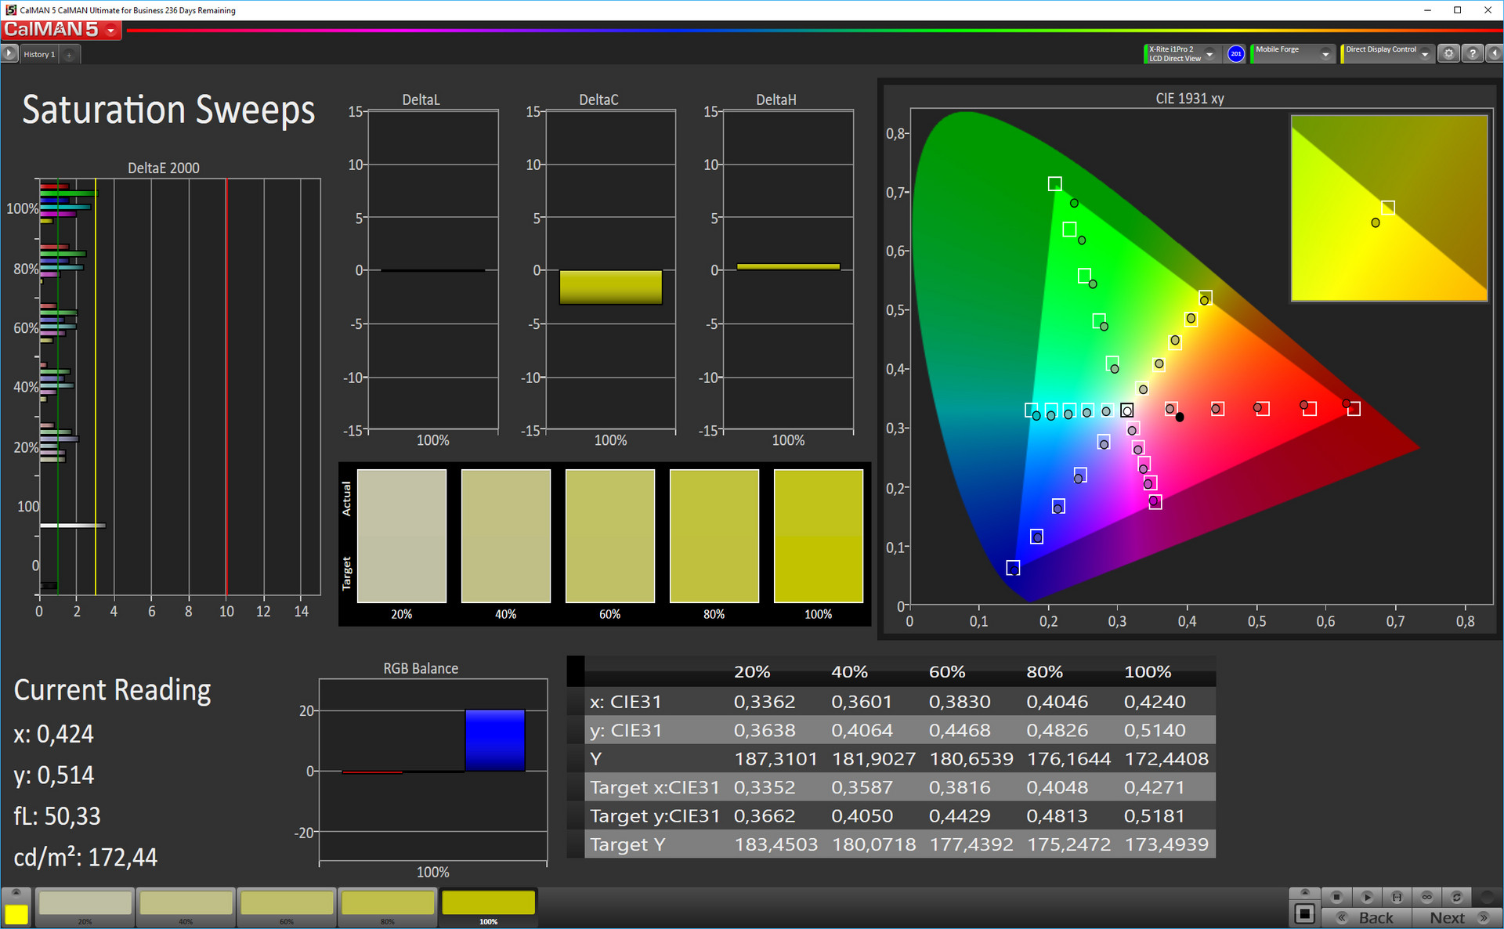Viewport: 1504px width, 929px height.
Task: Click the DeltaH yellow bar in chart
Action: [x=788, y=267]
